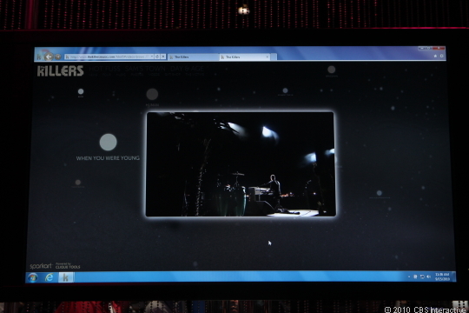Expand the address bar dropdown arrow
The image size is (469, 313).
pyautogui.click(x=152, y=57)
